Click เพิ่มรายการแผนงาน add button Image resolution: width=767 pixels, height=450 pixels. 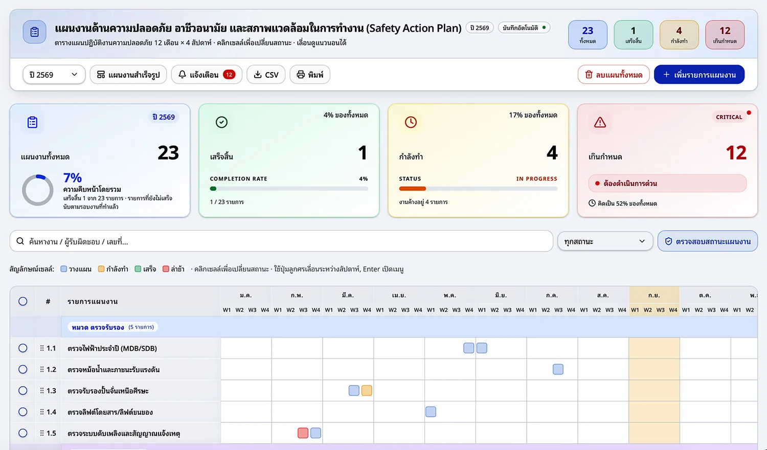[699, 75]
